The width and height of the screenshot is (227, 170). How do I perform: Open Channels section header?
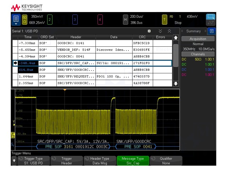(198, 54)
